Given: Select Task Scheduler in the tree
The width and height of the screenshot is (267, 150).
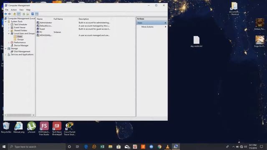Looking at the screenshot, I should point(20,25).
